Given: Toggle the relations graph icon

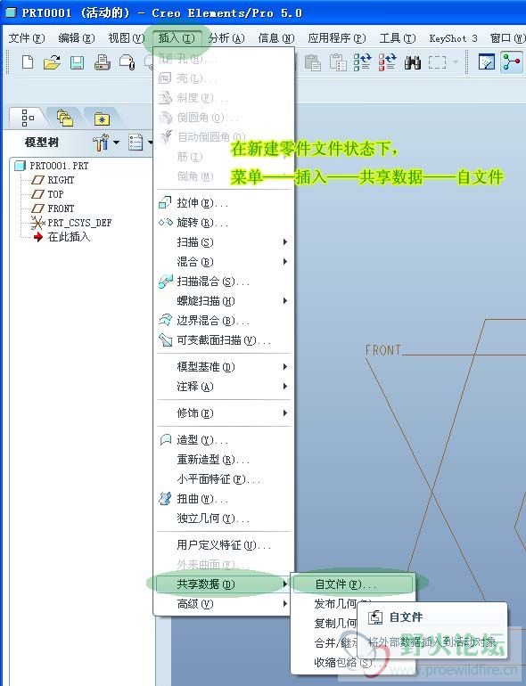Looking at the screenshot, I should (x=511, y=62).
